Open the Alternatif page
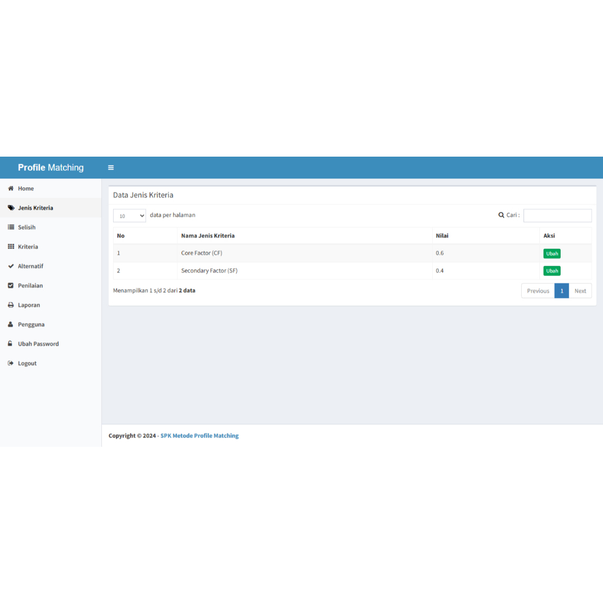Image resolution: width=603 pixels, height=603 pixels. coord(51,266)
